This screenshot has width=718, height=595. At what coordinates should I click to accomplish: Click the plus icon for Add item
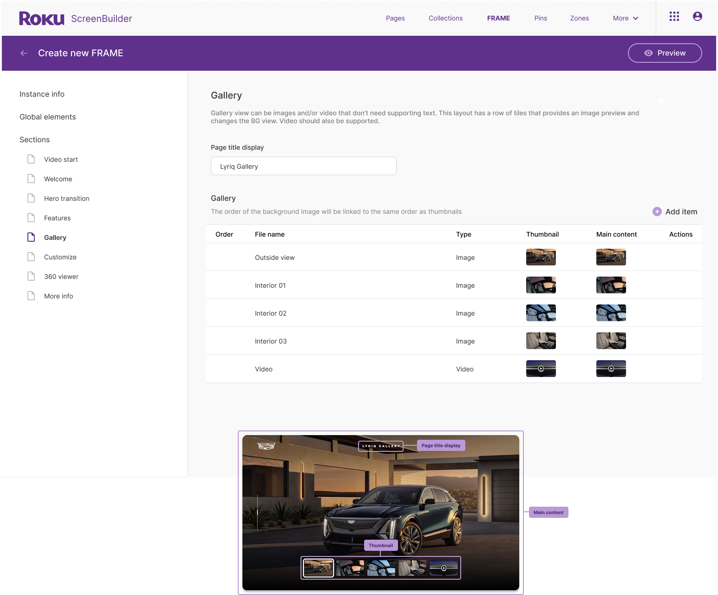(657, 212)
